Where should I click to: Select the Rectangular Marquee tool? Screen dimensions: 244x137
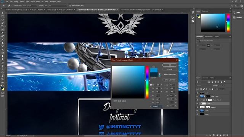tap(3, 16)
